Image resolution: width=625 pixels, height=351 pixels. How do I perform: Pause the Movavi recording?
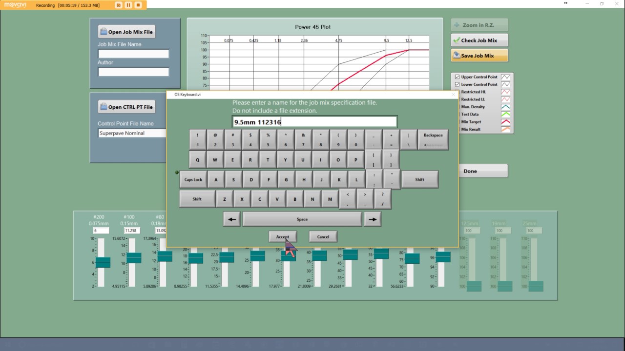pyautogui.click(x=128, y=5)
